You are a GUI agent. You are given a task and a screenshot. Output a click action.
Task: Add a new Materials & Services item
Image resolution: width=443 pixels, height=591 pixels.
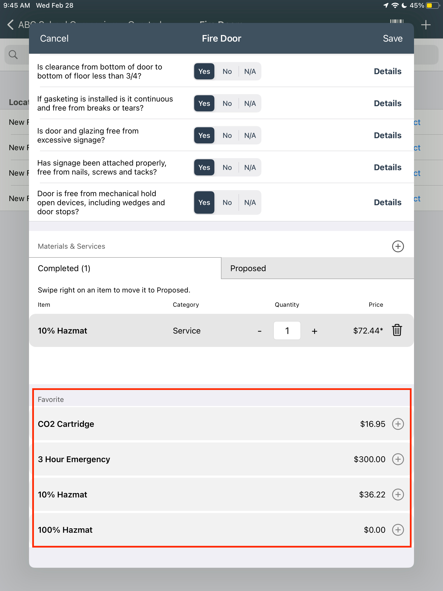[x=398, y=246]
